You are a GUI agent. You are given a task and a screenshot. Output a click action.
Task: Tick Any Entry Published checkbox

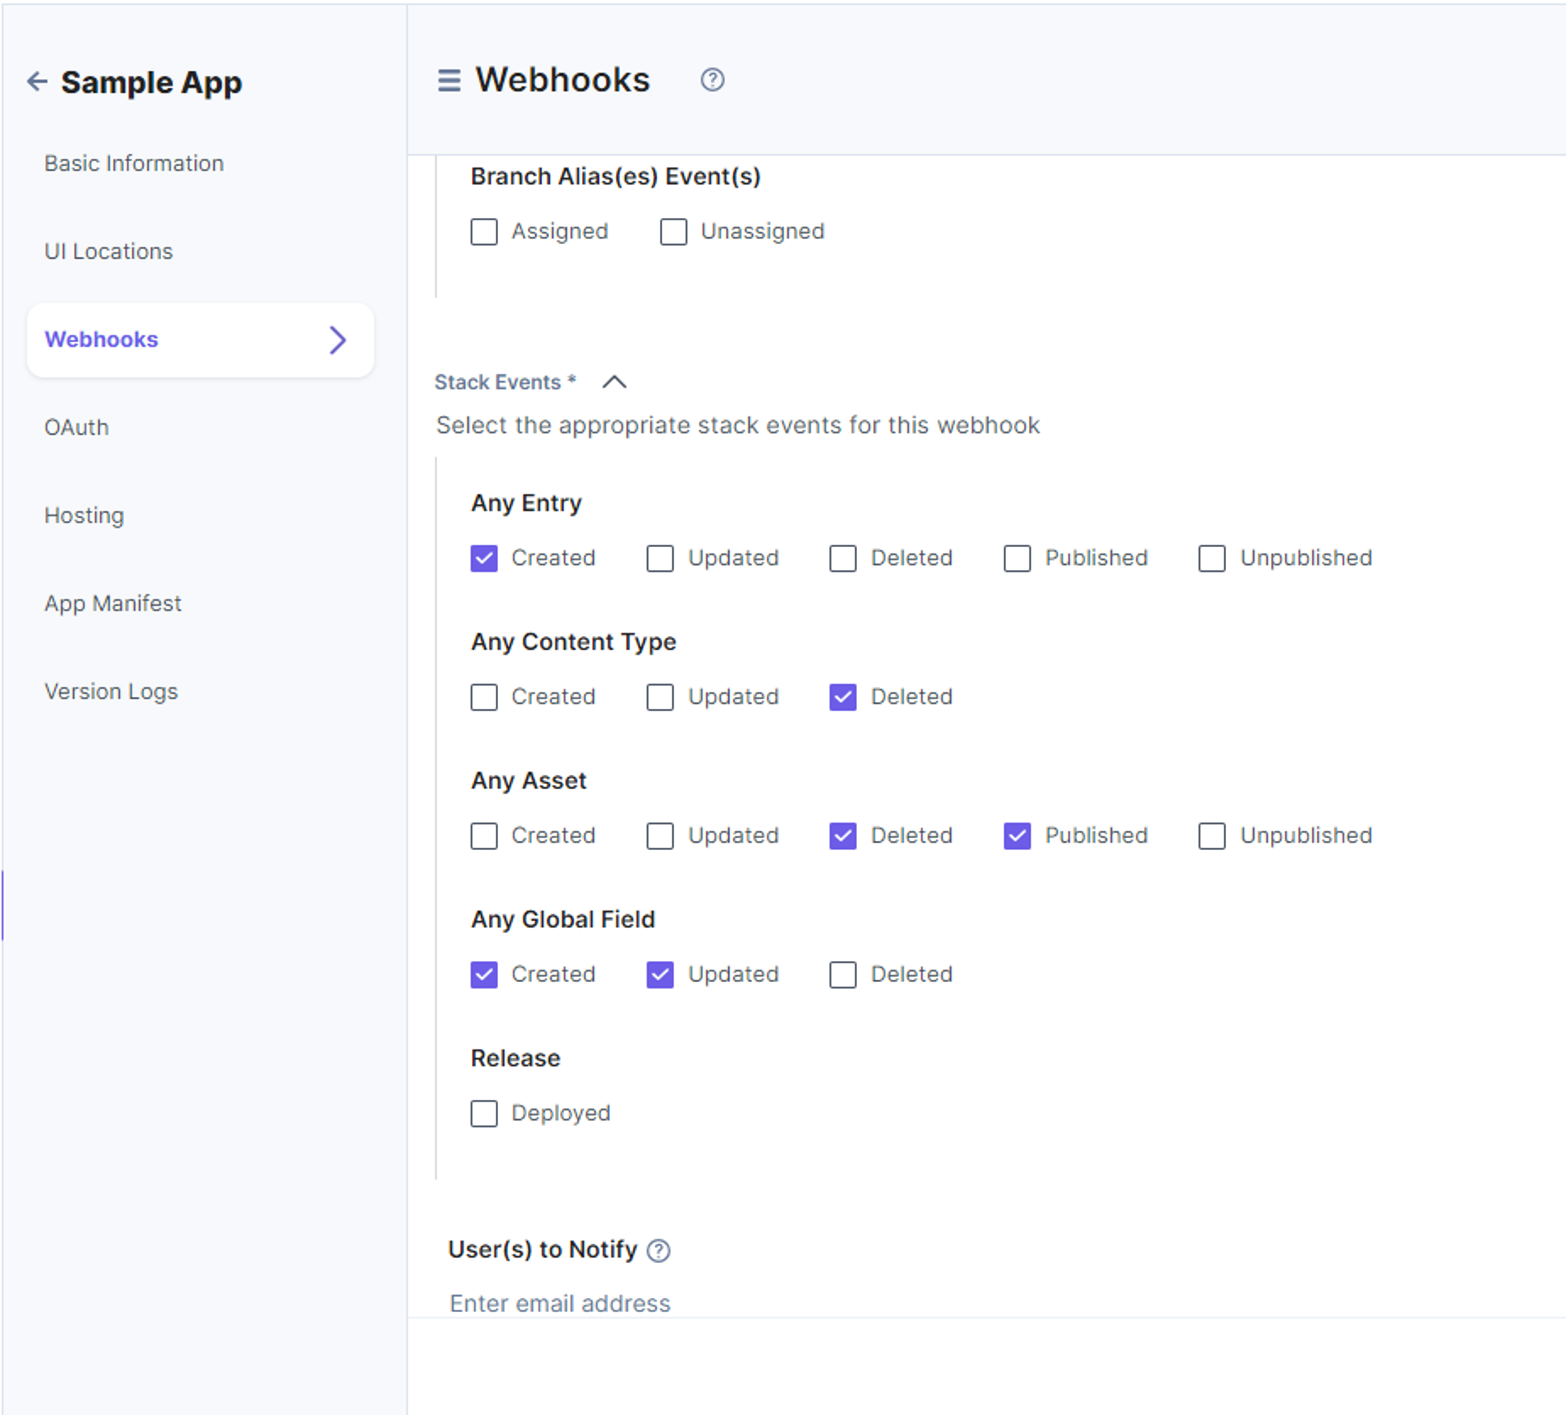(x=1017, y=558)
